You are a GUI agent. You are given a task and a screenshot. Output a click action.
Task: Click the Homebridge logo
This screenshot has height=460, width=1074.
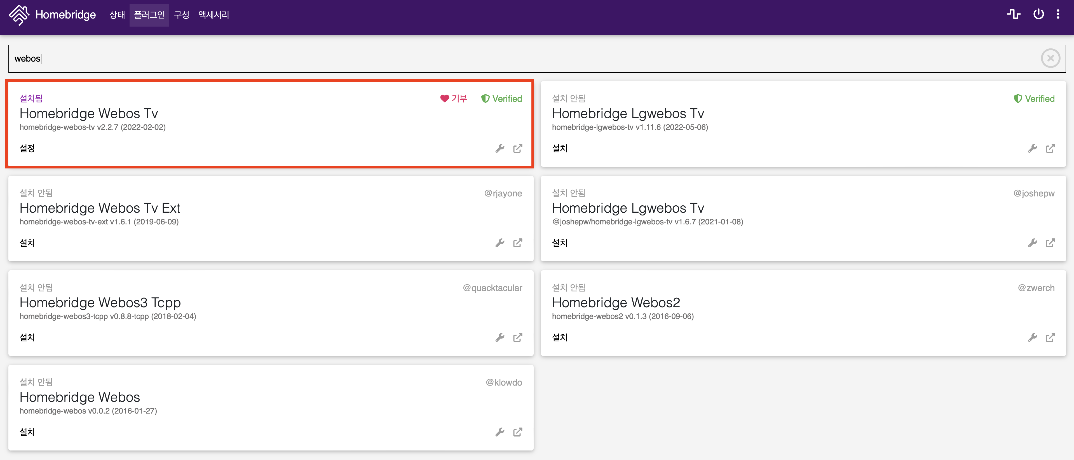19,15
